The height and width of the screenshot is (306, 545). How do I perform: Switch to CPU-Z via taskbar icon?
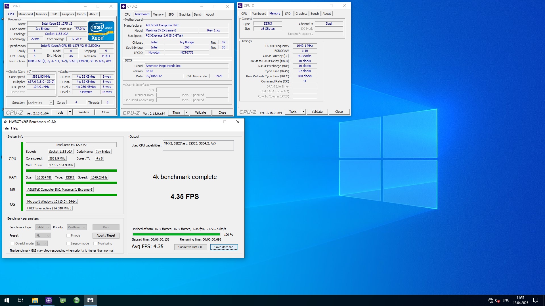click(49, 300)
